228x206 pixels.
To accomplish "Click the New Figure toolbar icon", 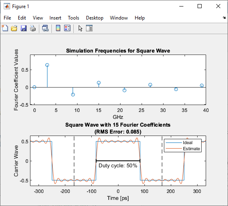I will pos(5,28).
